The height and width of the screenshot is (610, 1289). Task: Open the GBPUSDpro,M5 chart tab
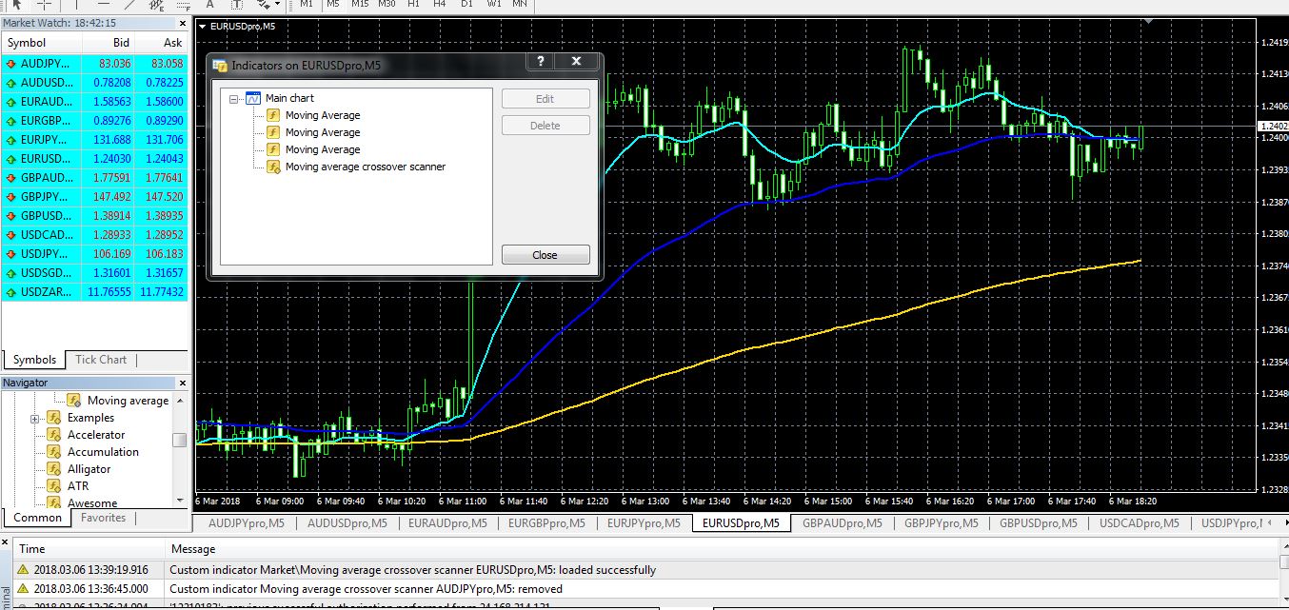coord(1038,522)
